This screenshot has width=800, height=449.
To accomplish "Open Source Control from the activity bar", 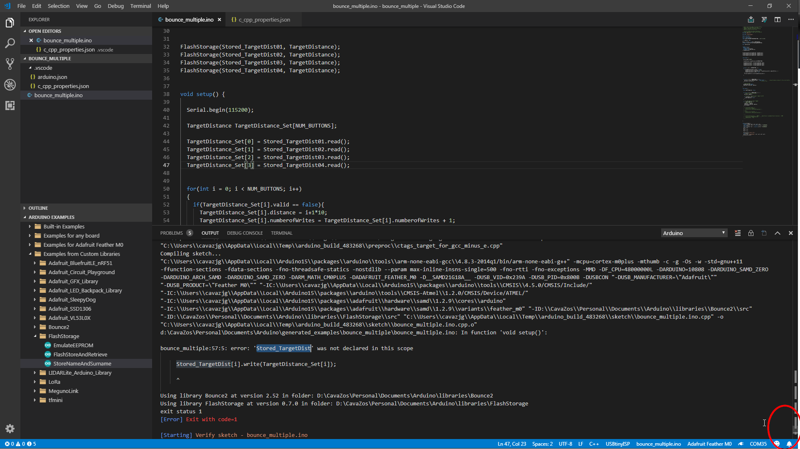I will pos(10,64).
